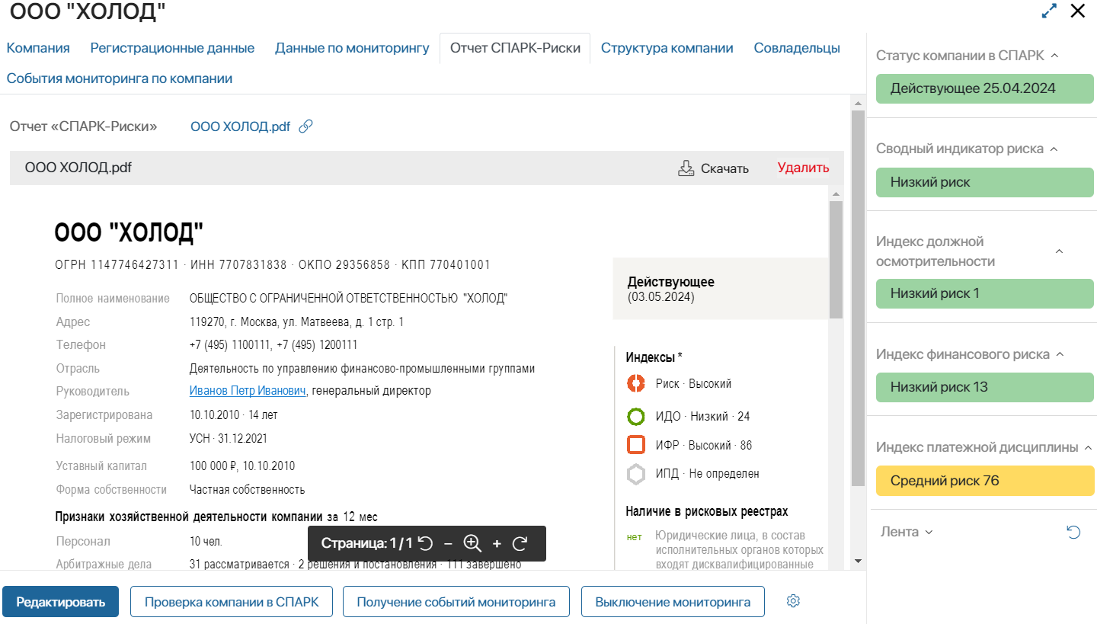The width and height of the screenshot is (1097, 624).
Task: Click the Страница: 1 / 1 page indicator
Action: tap(366, 543)
